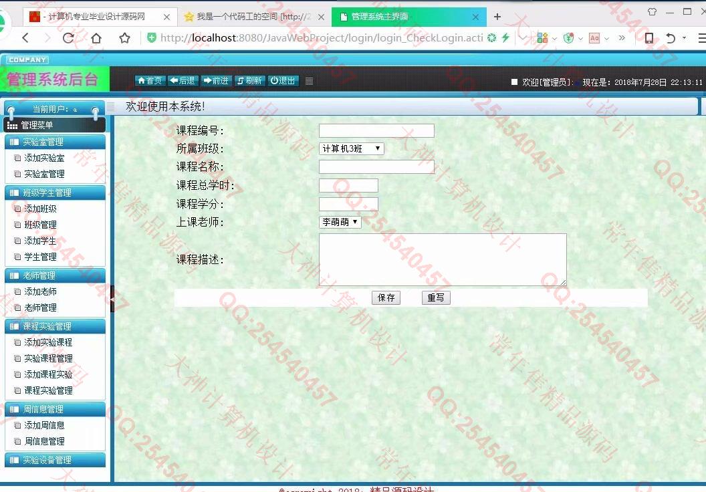Open the colorful apps grid extension
706x492 pixels.
[x=542, y=38]
